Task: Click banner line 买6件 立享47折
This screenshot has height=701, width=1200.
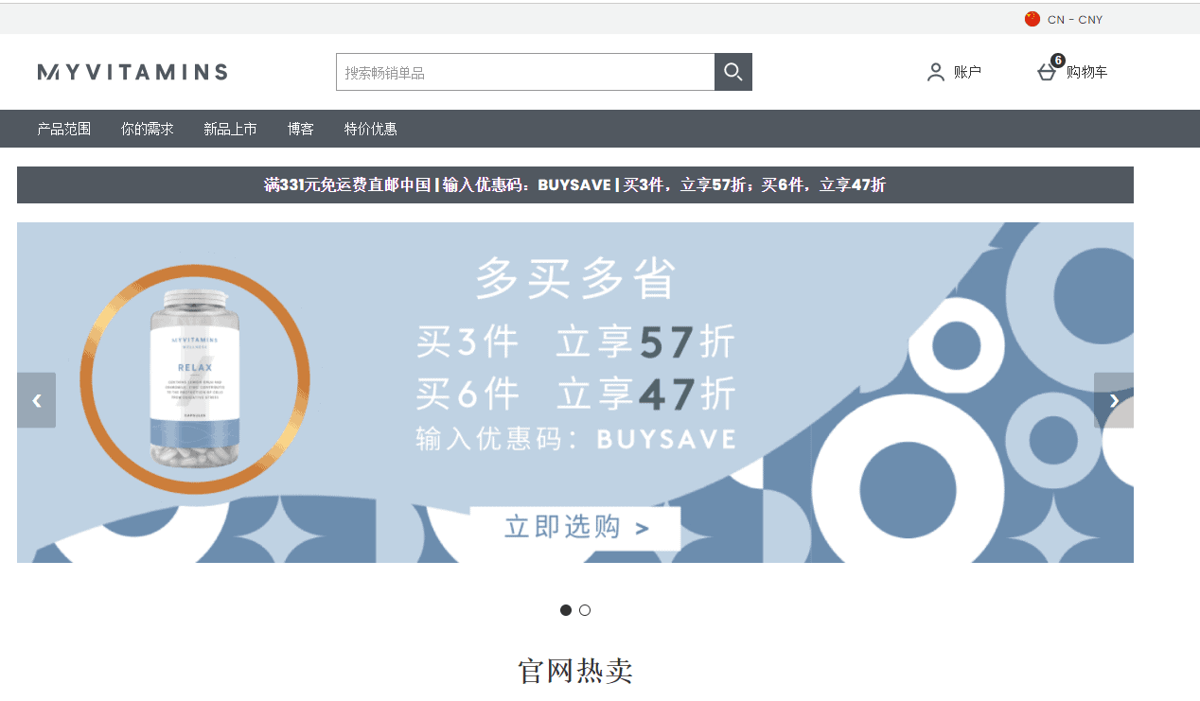Action: 575,393
